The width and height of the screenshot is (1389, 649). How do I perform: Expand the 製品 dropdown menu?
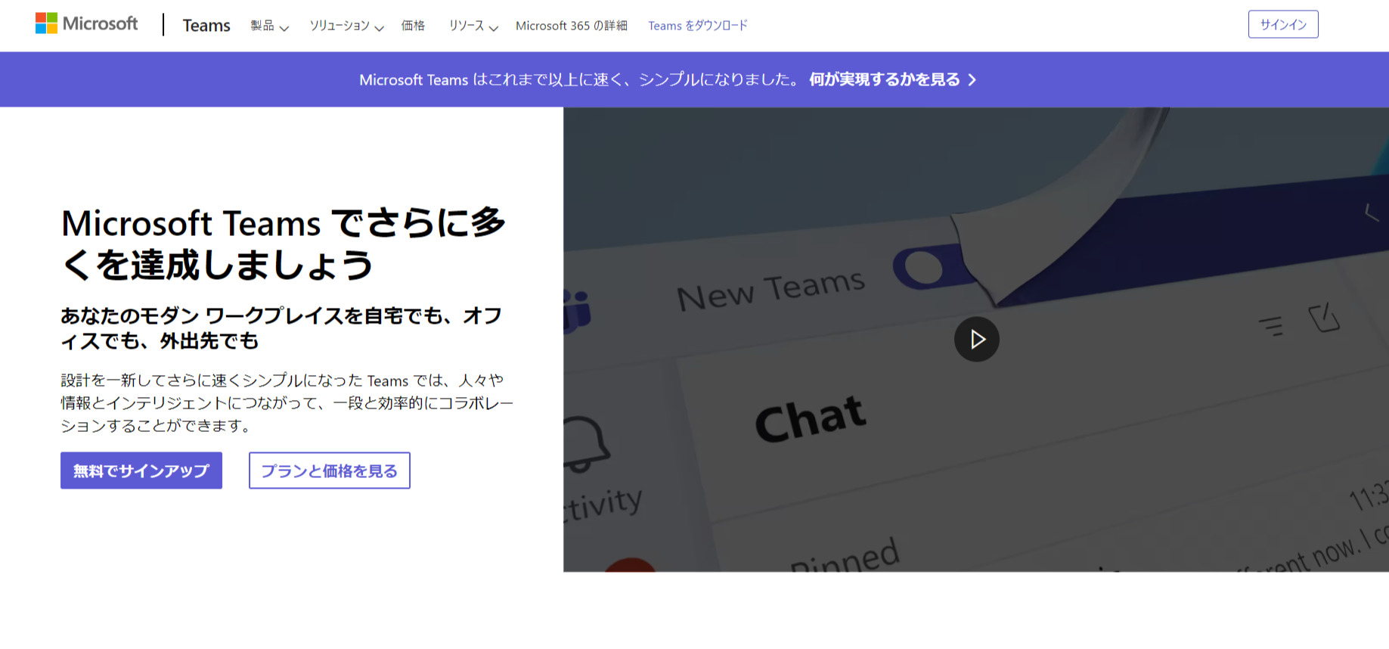pyautogui.click(x=269, y=26)
